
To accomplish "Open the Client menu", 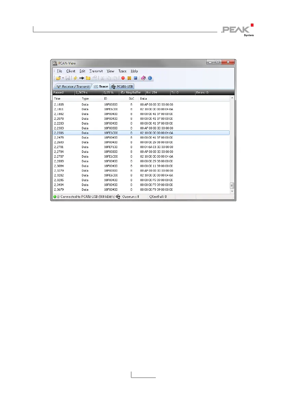I will [x=71, y=71].
